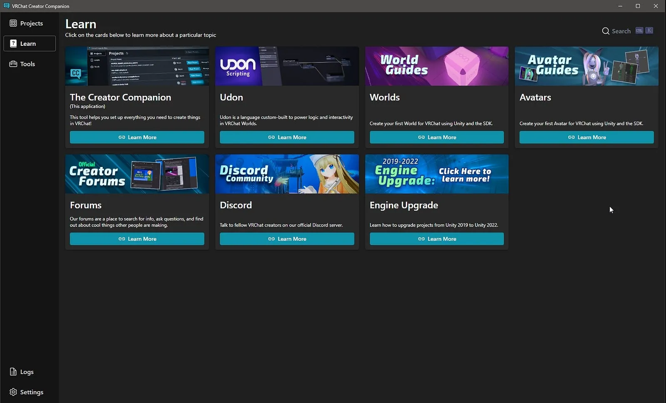
Task: Minimize the VRChat Creator Companion window
Action: point(620,6)
